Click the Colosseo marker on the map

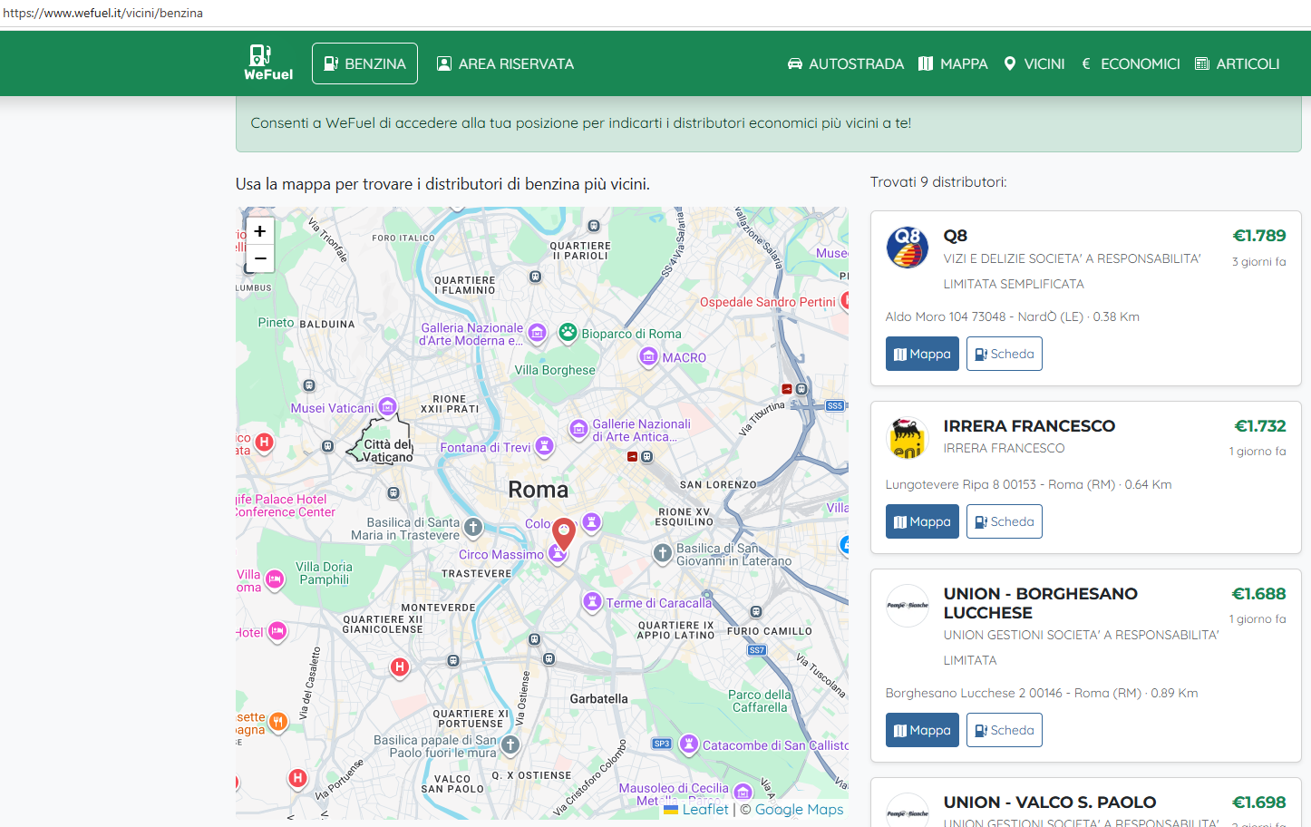[591, 521]
